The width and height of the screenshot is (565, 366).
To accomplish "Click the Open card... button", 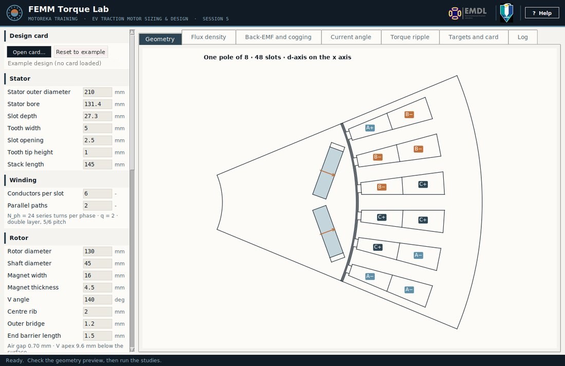I will tap(29, 52).
